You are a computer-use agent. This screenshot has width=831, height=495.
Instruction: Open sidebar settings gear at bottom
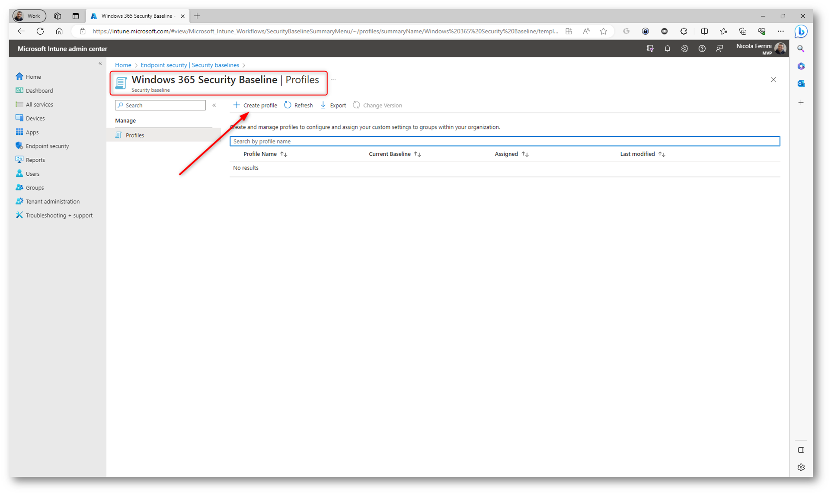(801, 467)
